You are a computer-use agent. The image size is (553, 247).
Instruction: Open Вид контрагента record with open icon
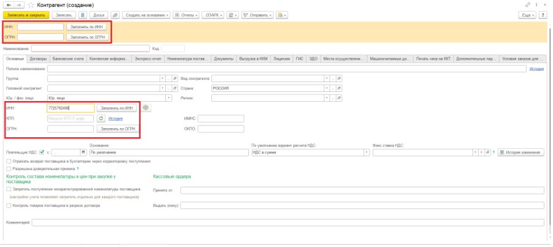339,78
